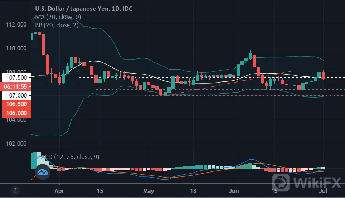Click the Jul date on time axis
Screen dimensions: 345x198
point(323,191)
